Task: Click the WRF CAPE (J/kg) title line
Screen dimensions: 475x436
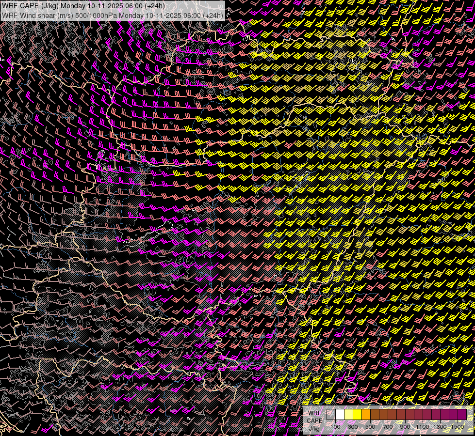Action: [83, 6]
